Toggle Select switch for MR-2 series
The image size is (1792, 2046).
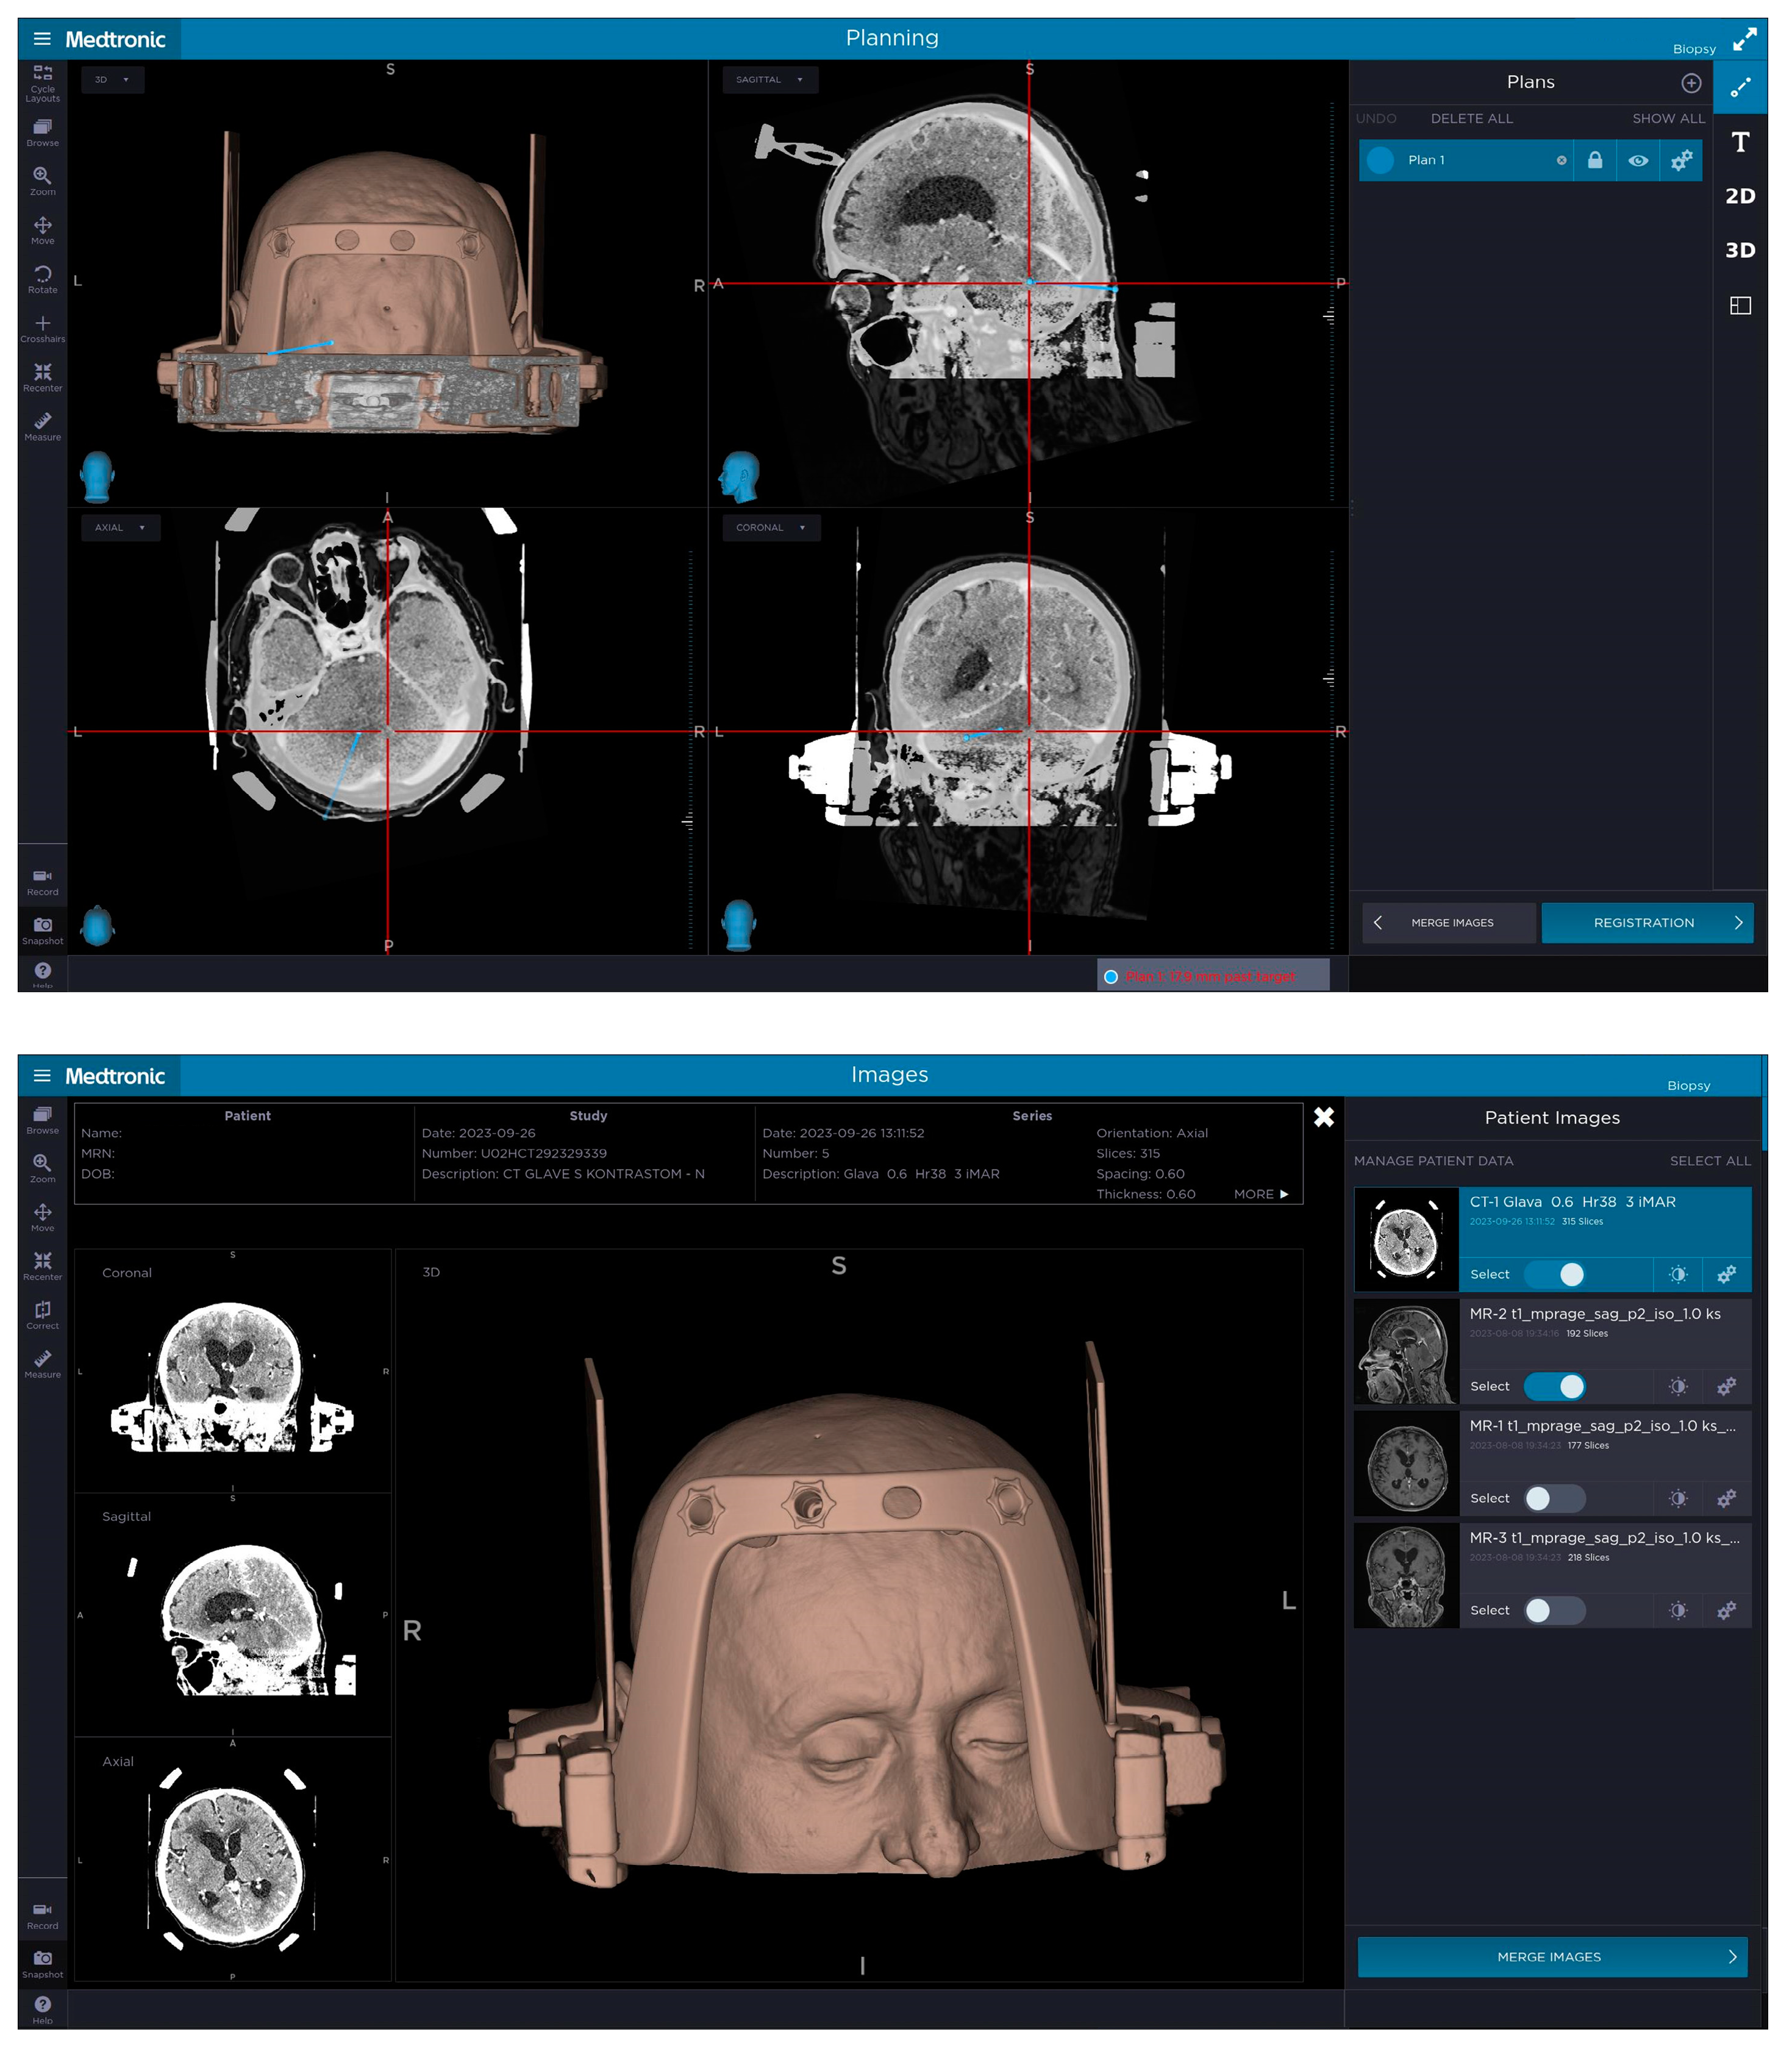click(1554, 1386)
